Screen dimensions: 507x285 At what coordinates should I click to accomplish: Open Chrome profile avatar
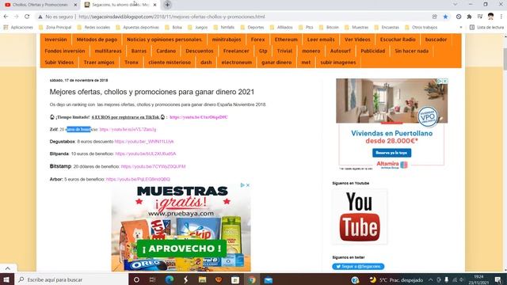pos(490,17)
